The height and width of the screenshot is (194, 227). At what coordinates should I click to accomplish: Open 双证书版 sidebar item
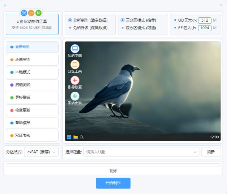click(x=32, y=135)
